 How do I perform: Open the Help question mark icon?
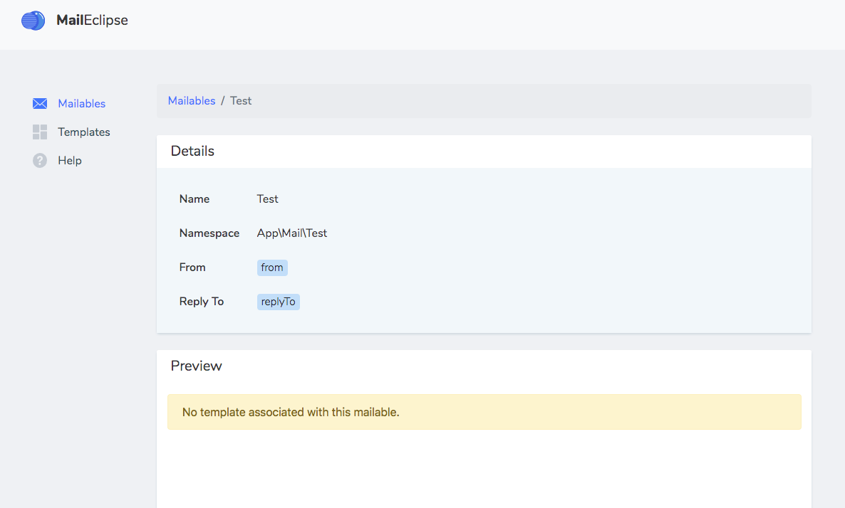click(x=39, y=160)
